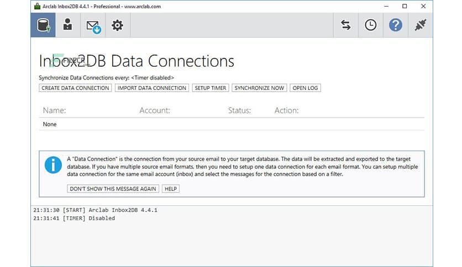
Task: Maximize the Arclab Inbox2DB window
Action: pos(405,6)
